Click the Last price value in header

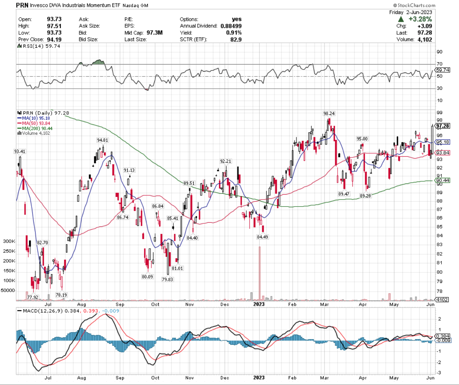point(425,33)
